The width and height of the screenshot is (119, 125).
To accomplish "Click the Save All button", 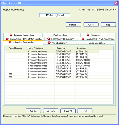I will [x=68, y=111].
